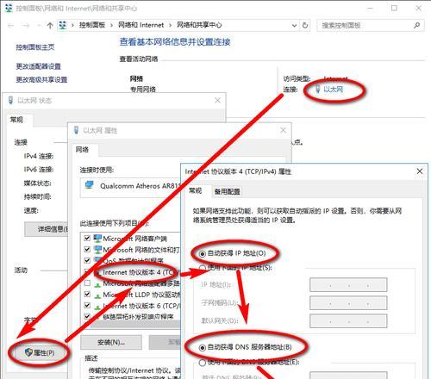Open dropdown chevron after 网络和 Internet breadcrumb

[171, 25]
